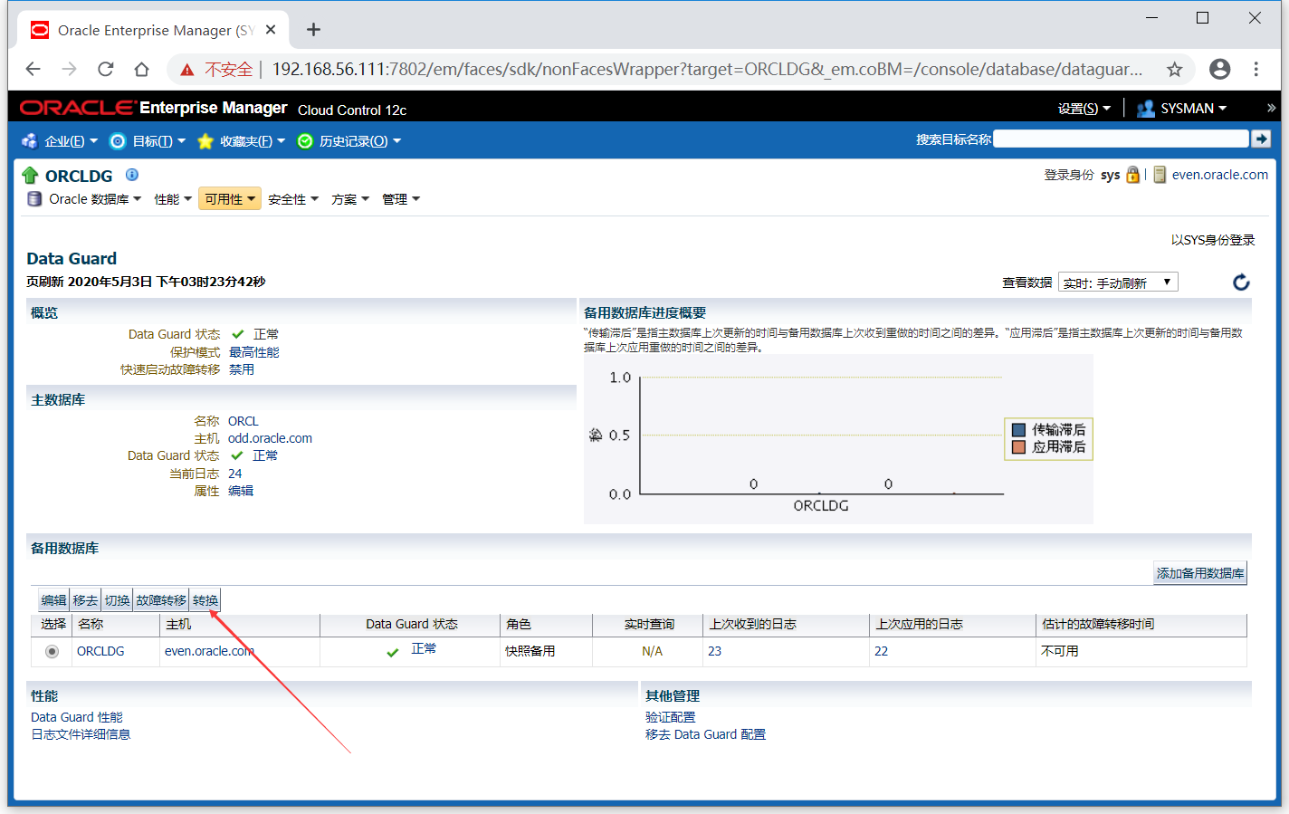
Task: Reload the page with browser refresh icon
Action: [106, 69]
